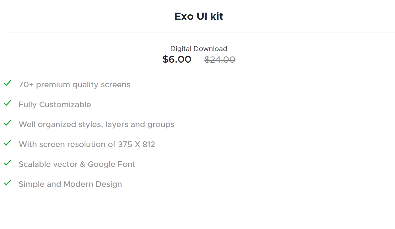Screen dimensions: 395x229
Task: Click Well organized styles, layers and groups
Action: click(x=96, y=124)
